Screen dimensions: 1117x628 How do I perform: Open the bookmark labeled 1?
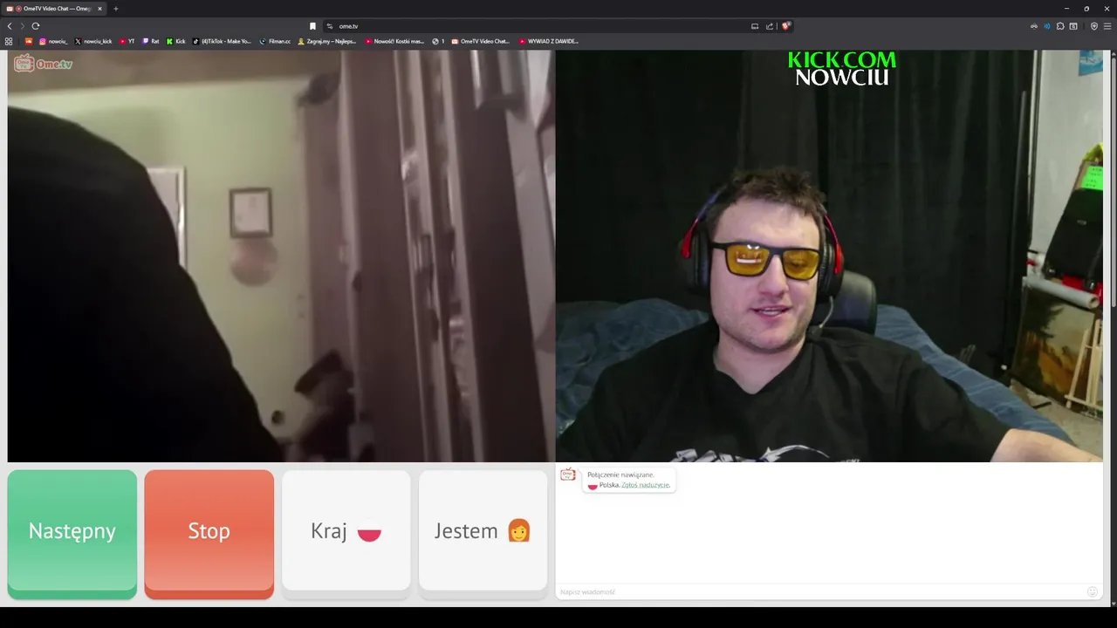pos(438,41)
